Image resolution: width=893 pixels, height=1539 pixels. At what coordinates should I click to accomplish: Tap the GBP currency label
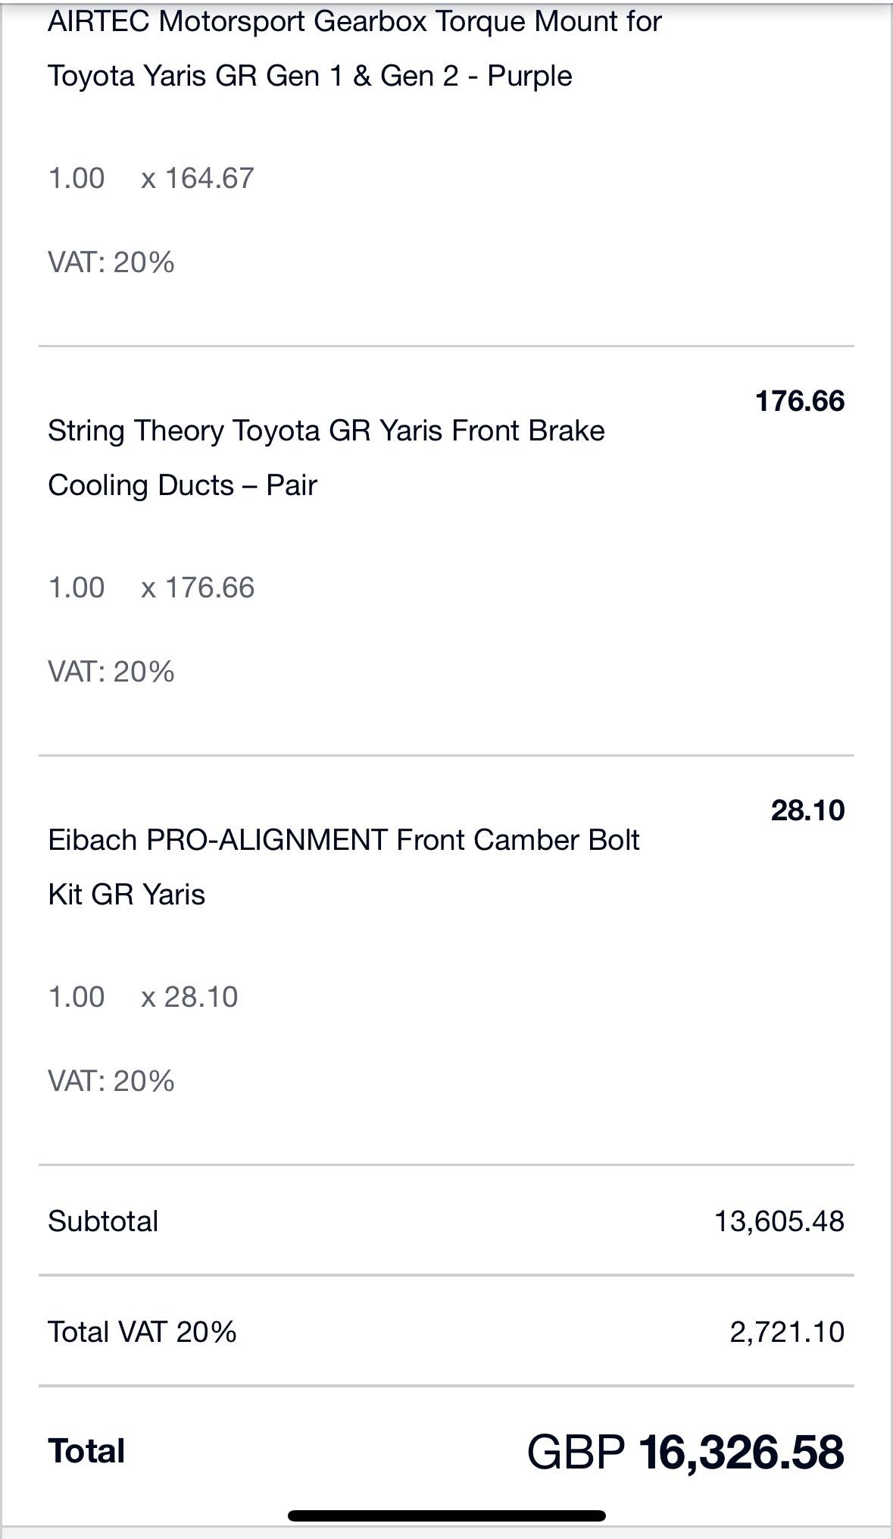pyautogui.click(x=576, y=1452)
